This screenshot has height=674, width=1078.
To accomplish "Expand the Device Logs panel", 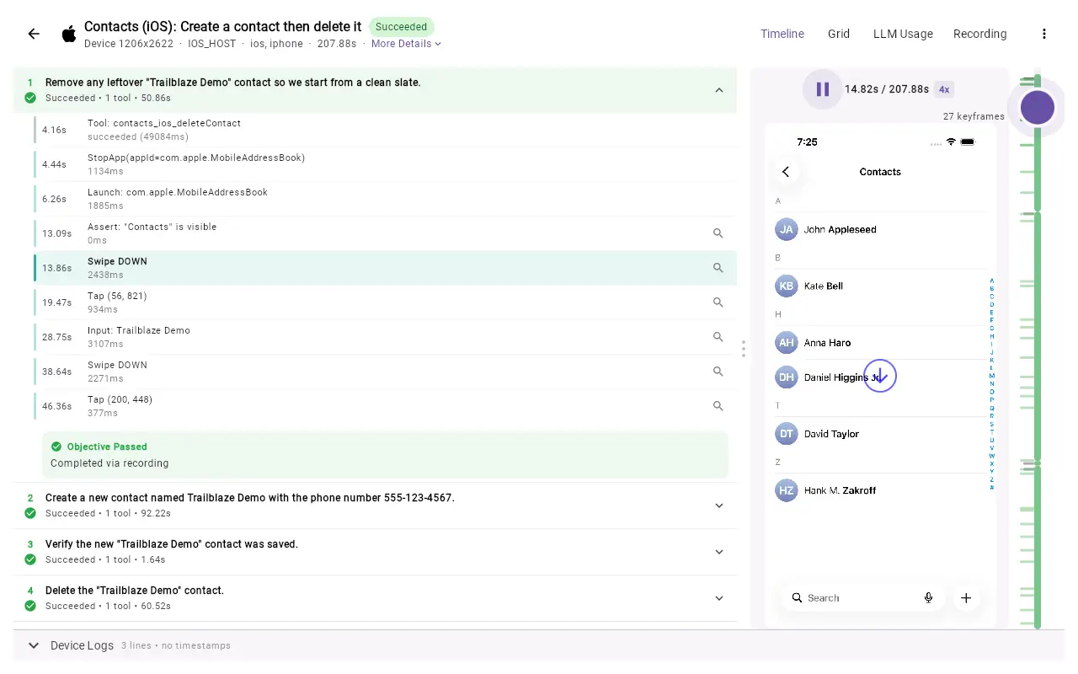I will (34, 645).
